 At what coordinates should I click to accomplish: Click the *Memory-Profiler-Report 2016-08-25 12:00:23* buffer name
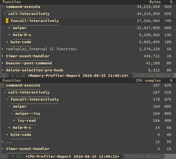78,75
